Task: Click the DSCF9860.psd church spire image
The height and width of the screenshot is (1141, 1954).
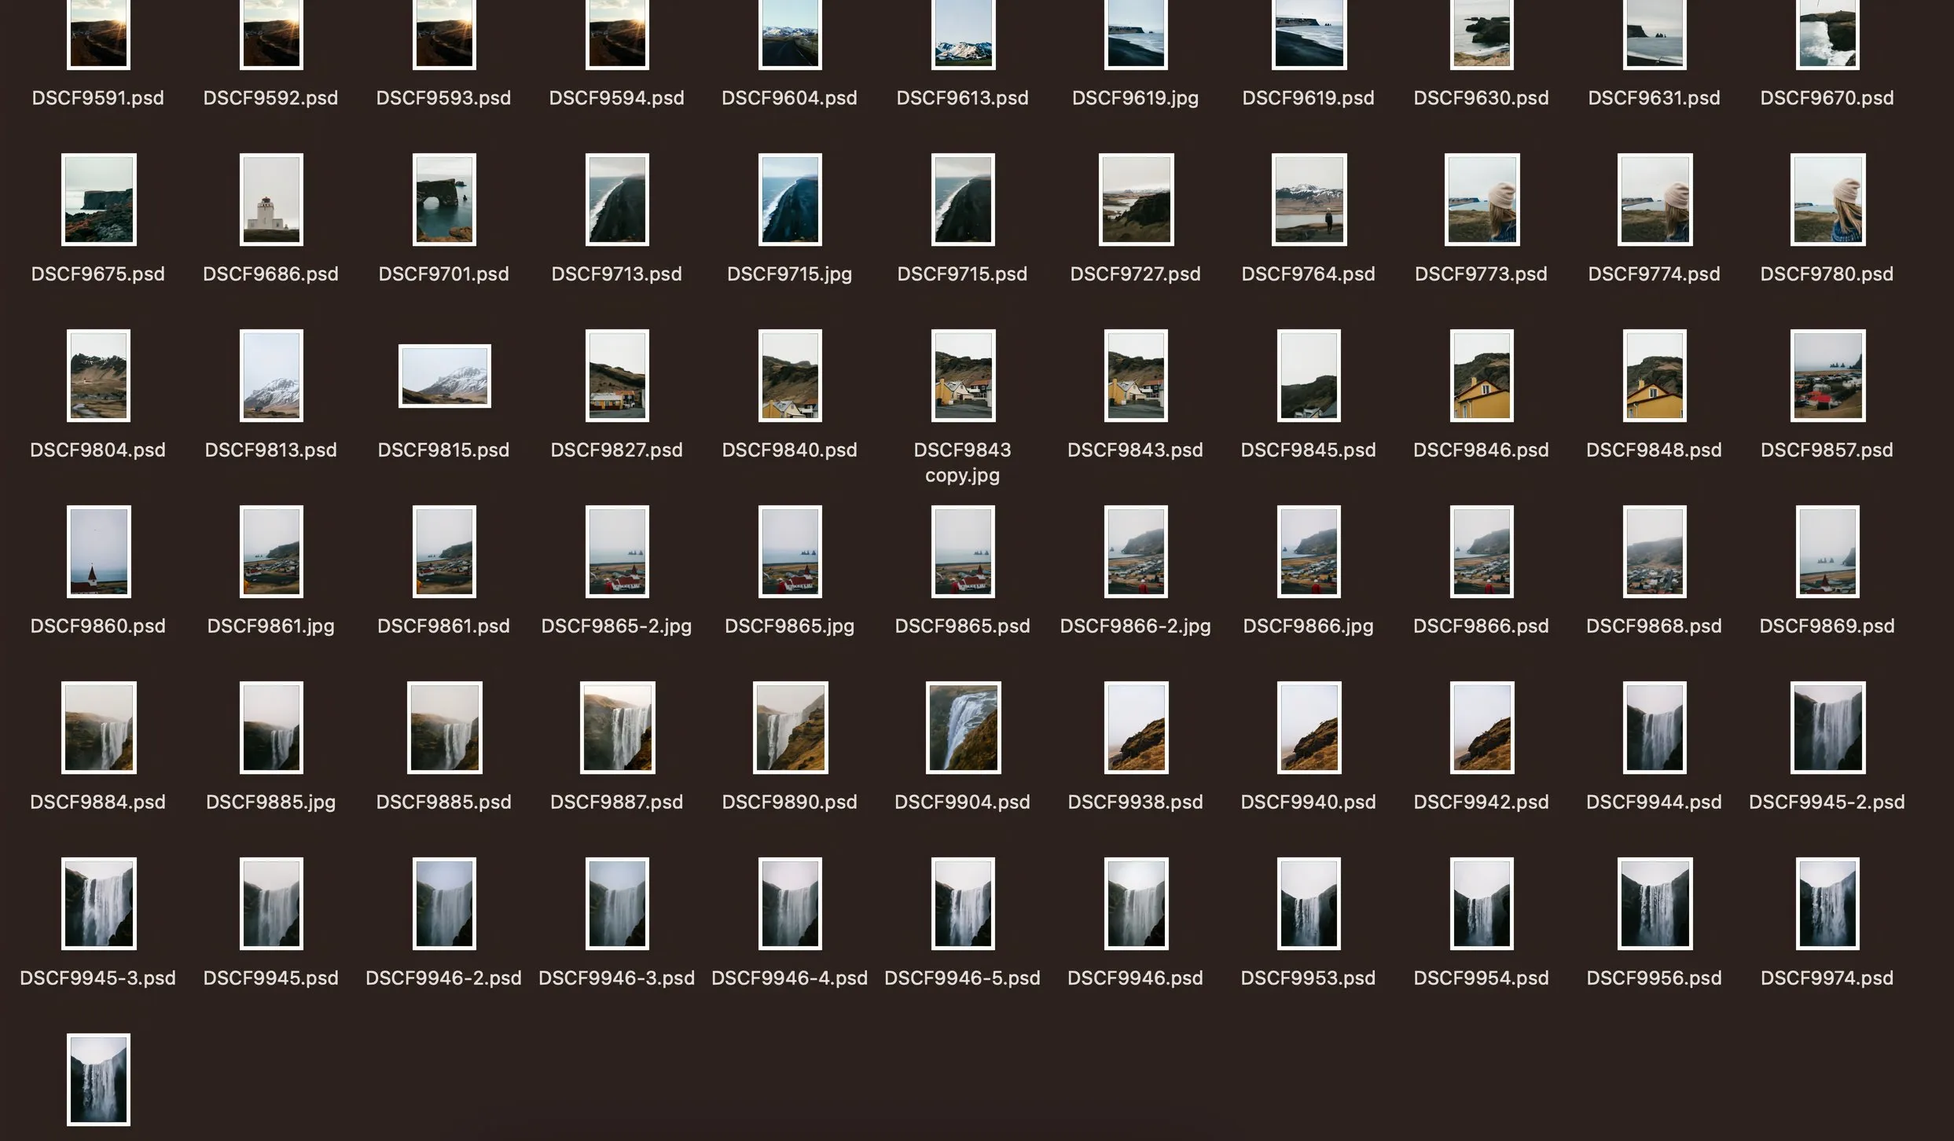Action: (x=97, y=552)
